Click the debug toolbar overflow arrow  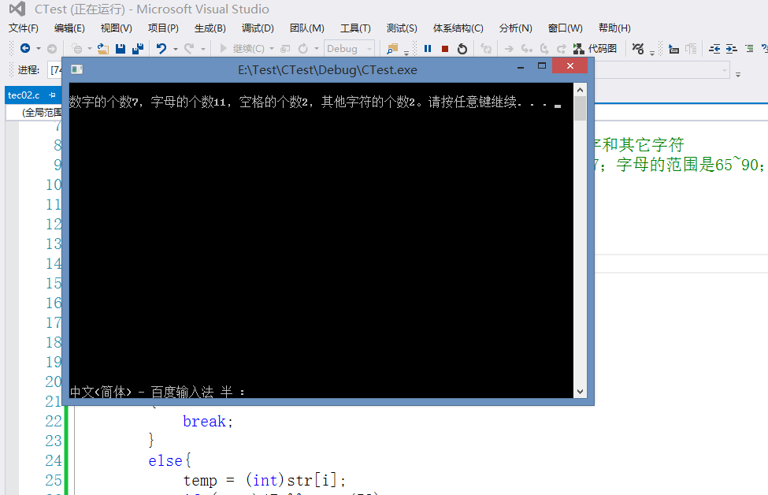click(x=652, y=53)
